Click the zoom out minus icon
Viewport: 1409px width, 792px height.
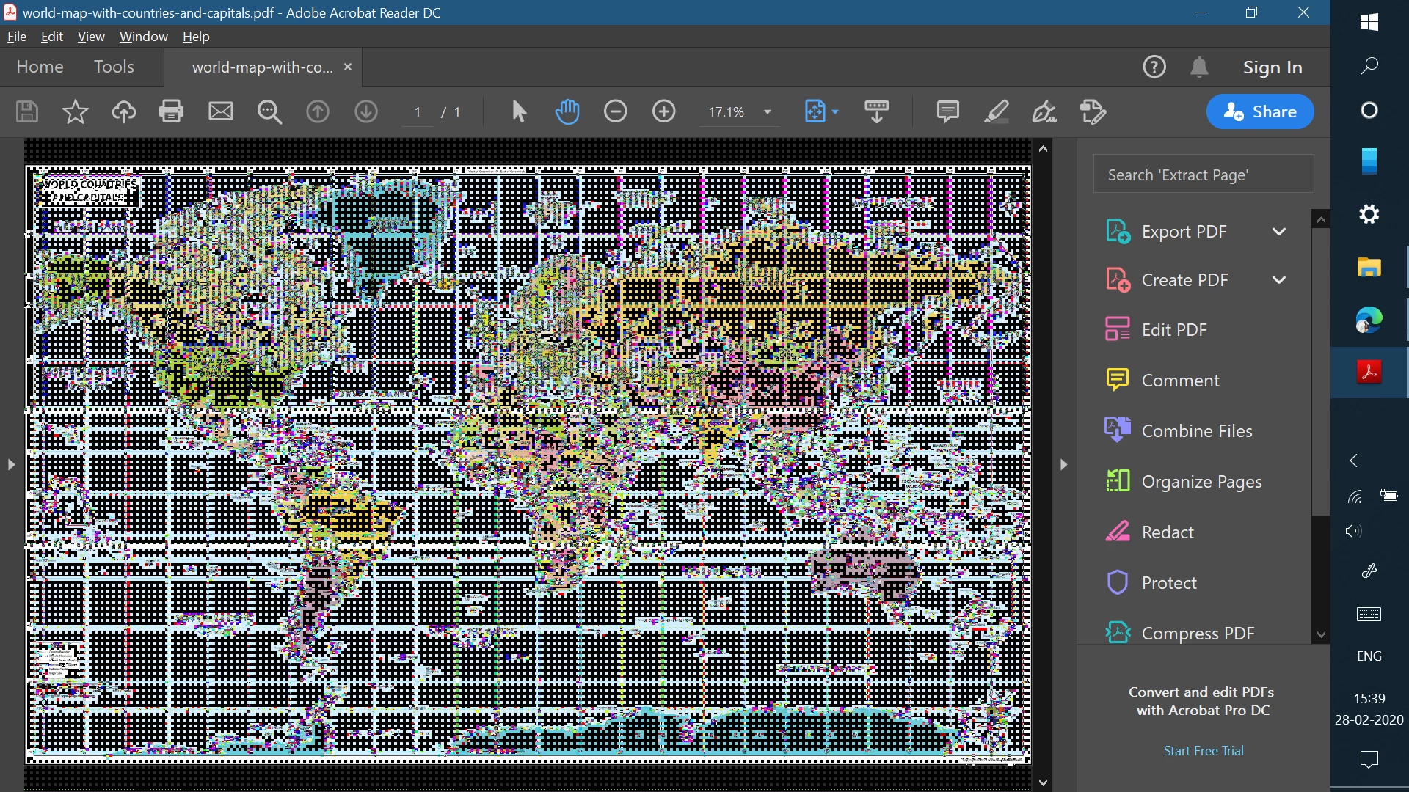615,111
